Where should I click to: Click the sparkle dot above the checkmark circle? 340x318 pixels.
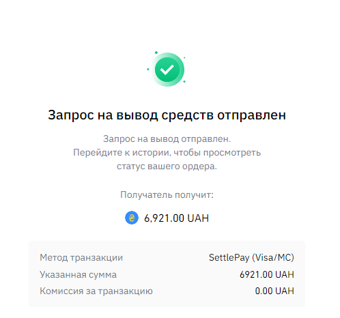pos(156,53)
